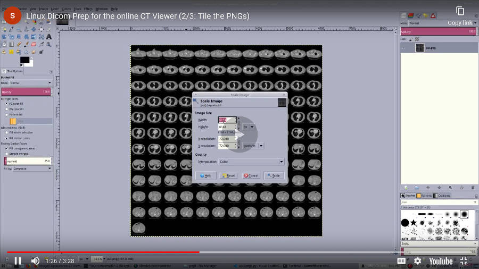Screen dimensions: 479x269
Task: Open the Interpolation Cubic dropdown
Action: [251, 162]
